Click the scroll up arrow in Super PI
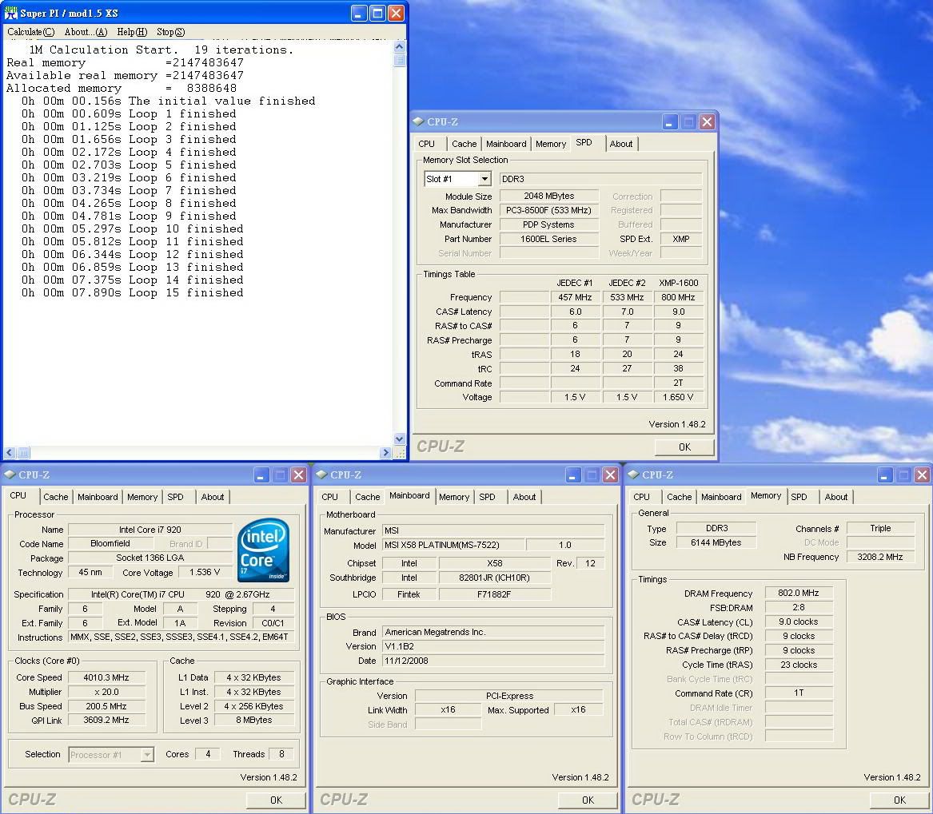 (x=399, y=46)
